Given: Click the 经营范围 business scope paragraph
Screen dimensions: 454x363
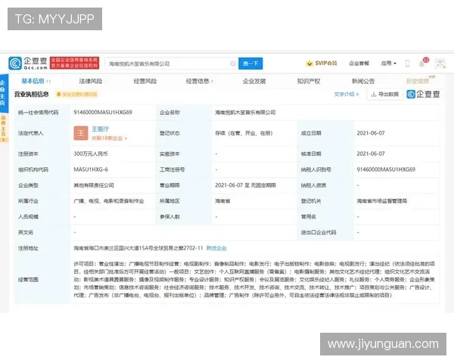Looking at the screenshot, I should (254, 279).
